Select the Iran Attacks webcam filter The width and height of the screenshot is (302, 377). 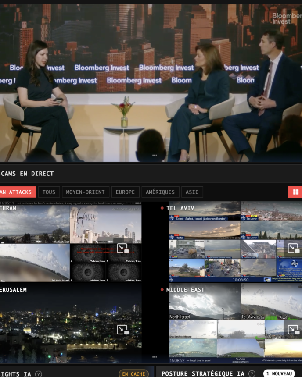17,192
